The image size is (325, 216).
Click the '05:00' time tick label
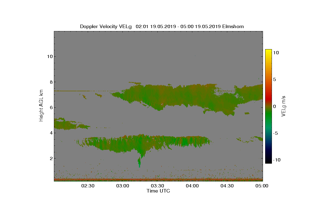point(262,186)
